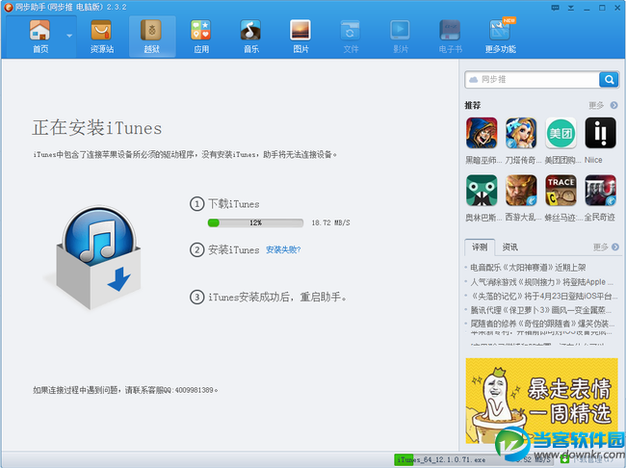626x468 pixels.
Task: Switch to the 资讯 tab
Action: pyautogui.click(x=509, y=247)
